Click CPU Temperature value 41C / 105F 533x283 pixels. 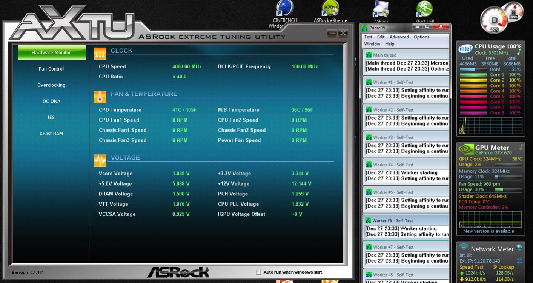[184, 110]
